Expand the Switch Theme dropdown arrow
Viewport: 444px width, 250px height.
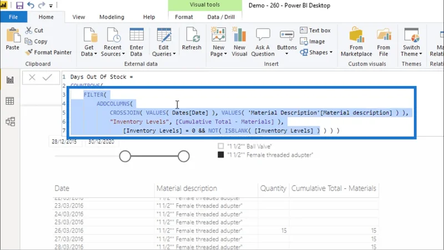click(421, 54)
